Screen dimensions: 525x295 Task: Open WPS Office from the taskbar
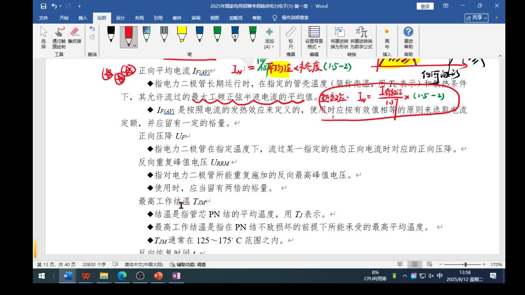(86, 276)
